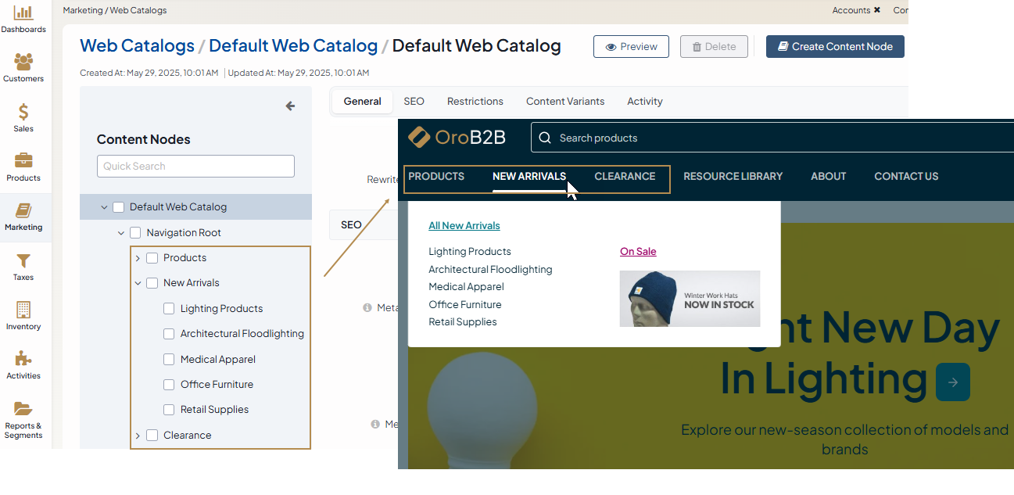The height and width of the screenshot is (495, 1014).
Task: Open Inventory building icon in sidebar
Action: click(23, 310)
